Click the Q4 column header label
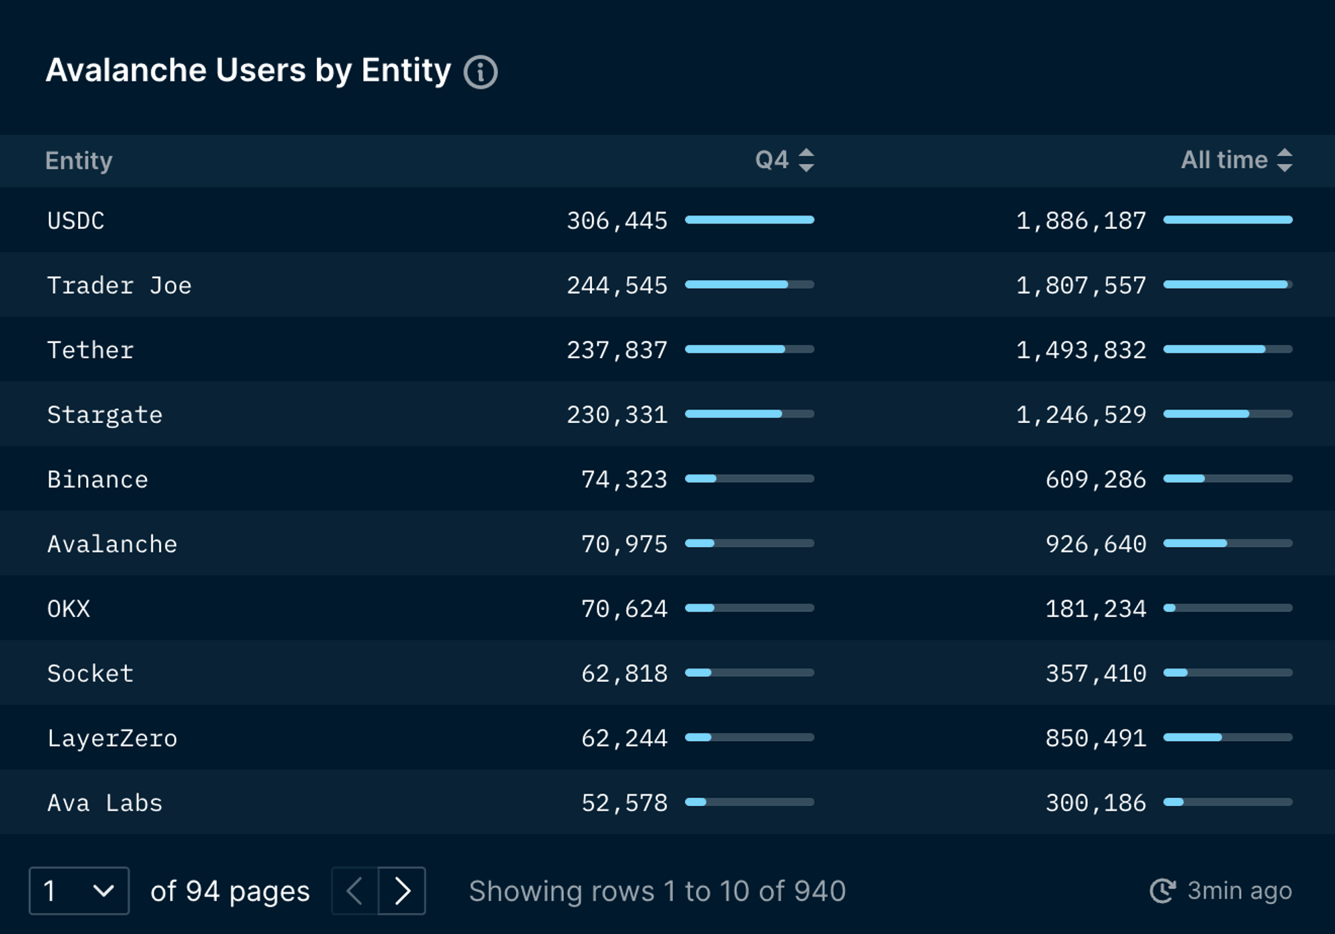 pos(772,160)
